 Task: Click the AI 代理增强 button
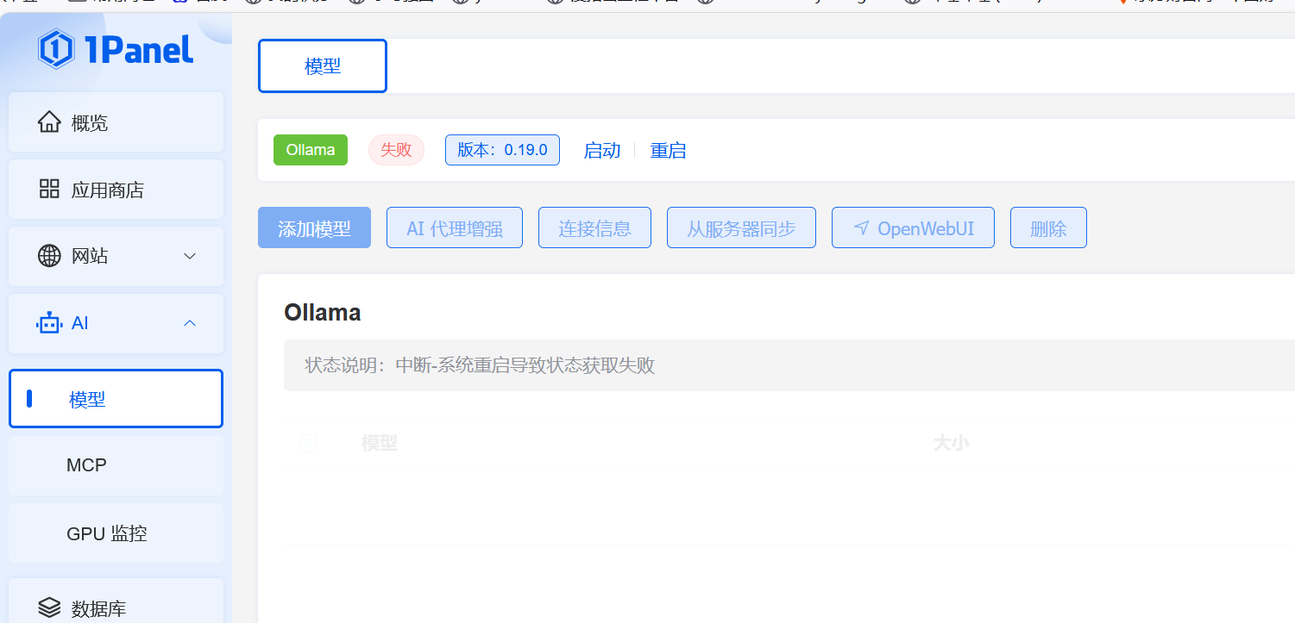click(454, 228)
